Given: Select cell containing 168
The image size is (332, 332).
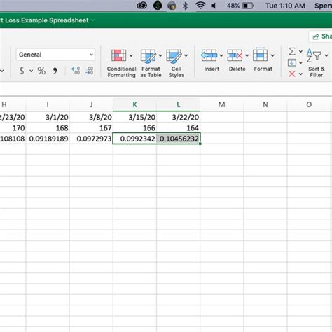Looking at the screenshot, I should [x=48, y=128].
